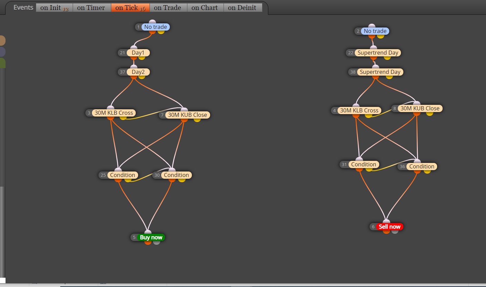Click the ID badge 37 beside Day2

coord(123,72)
